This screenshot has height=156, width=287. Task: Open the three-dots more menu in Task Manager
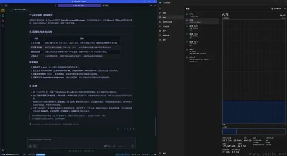tap(285, 8)
